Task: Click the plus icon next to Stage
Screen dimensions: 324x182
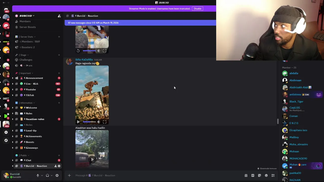Action: (x=59, y=55)
